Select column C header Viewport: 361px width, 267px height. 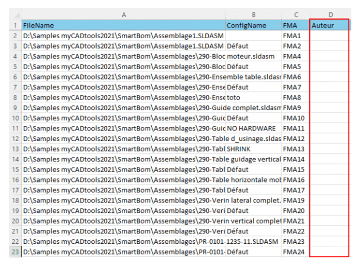pos(296,15)
